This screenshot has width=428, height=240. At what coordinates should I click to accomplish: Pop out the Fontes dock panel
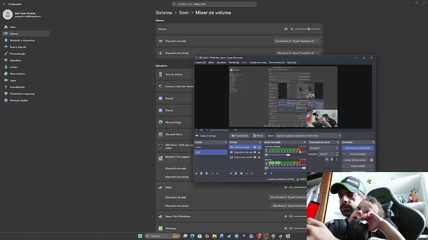point(260,142)
